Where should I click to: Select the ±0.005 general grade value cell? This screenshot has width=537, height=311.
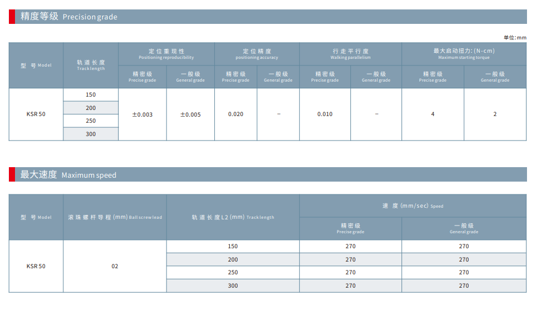pyautogui.click(x=190, y=114)
